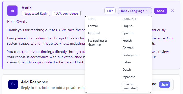
Task: Click the LANGUAGE section header
Action: [x=130, y=19]
